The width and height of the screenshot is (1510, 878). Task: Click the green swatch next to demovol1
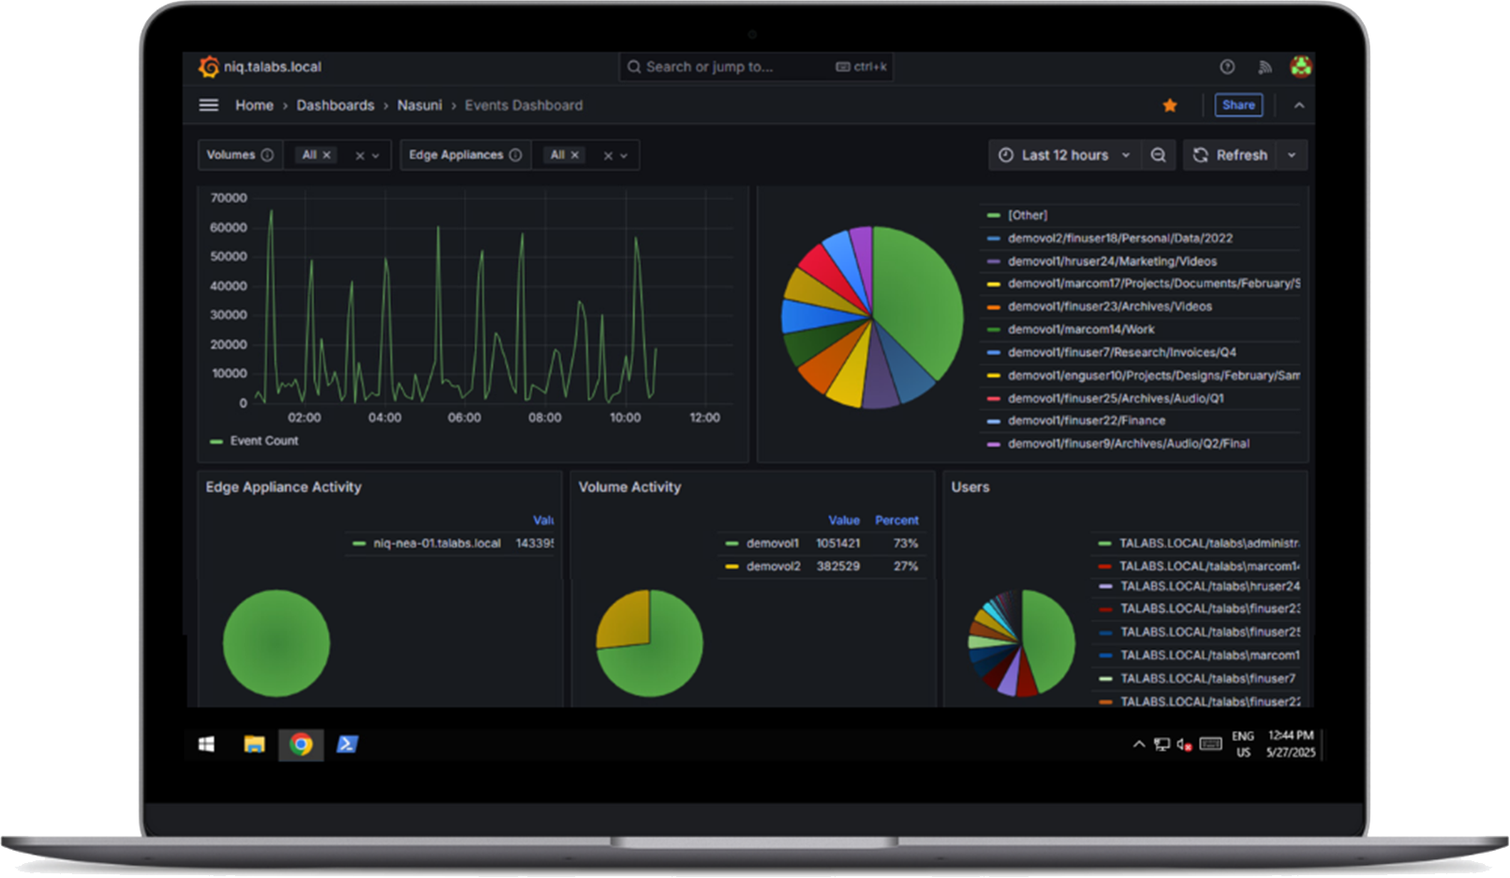click(733, 543)
